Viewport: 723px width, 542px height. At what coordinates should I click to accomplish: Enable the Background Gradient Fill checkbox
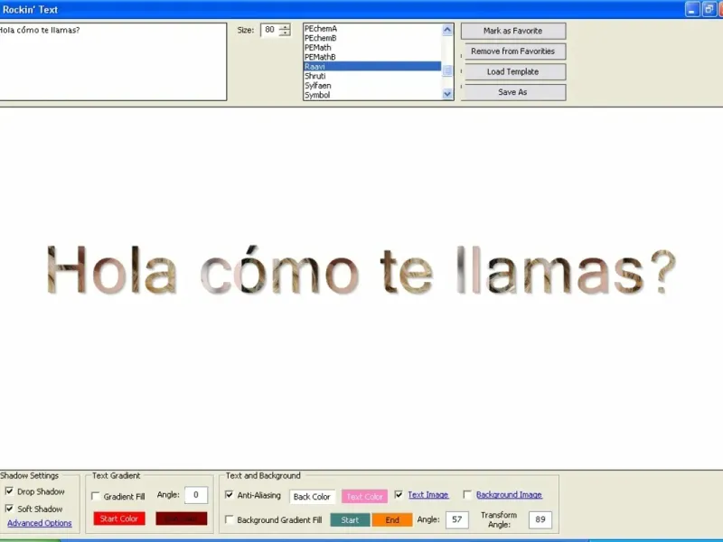click(230, 519)
